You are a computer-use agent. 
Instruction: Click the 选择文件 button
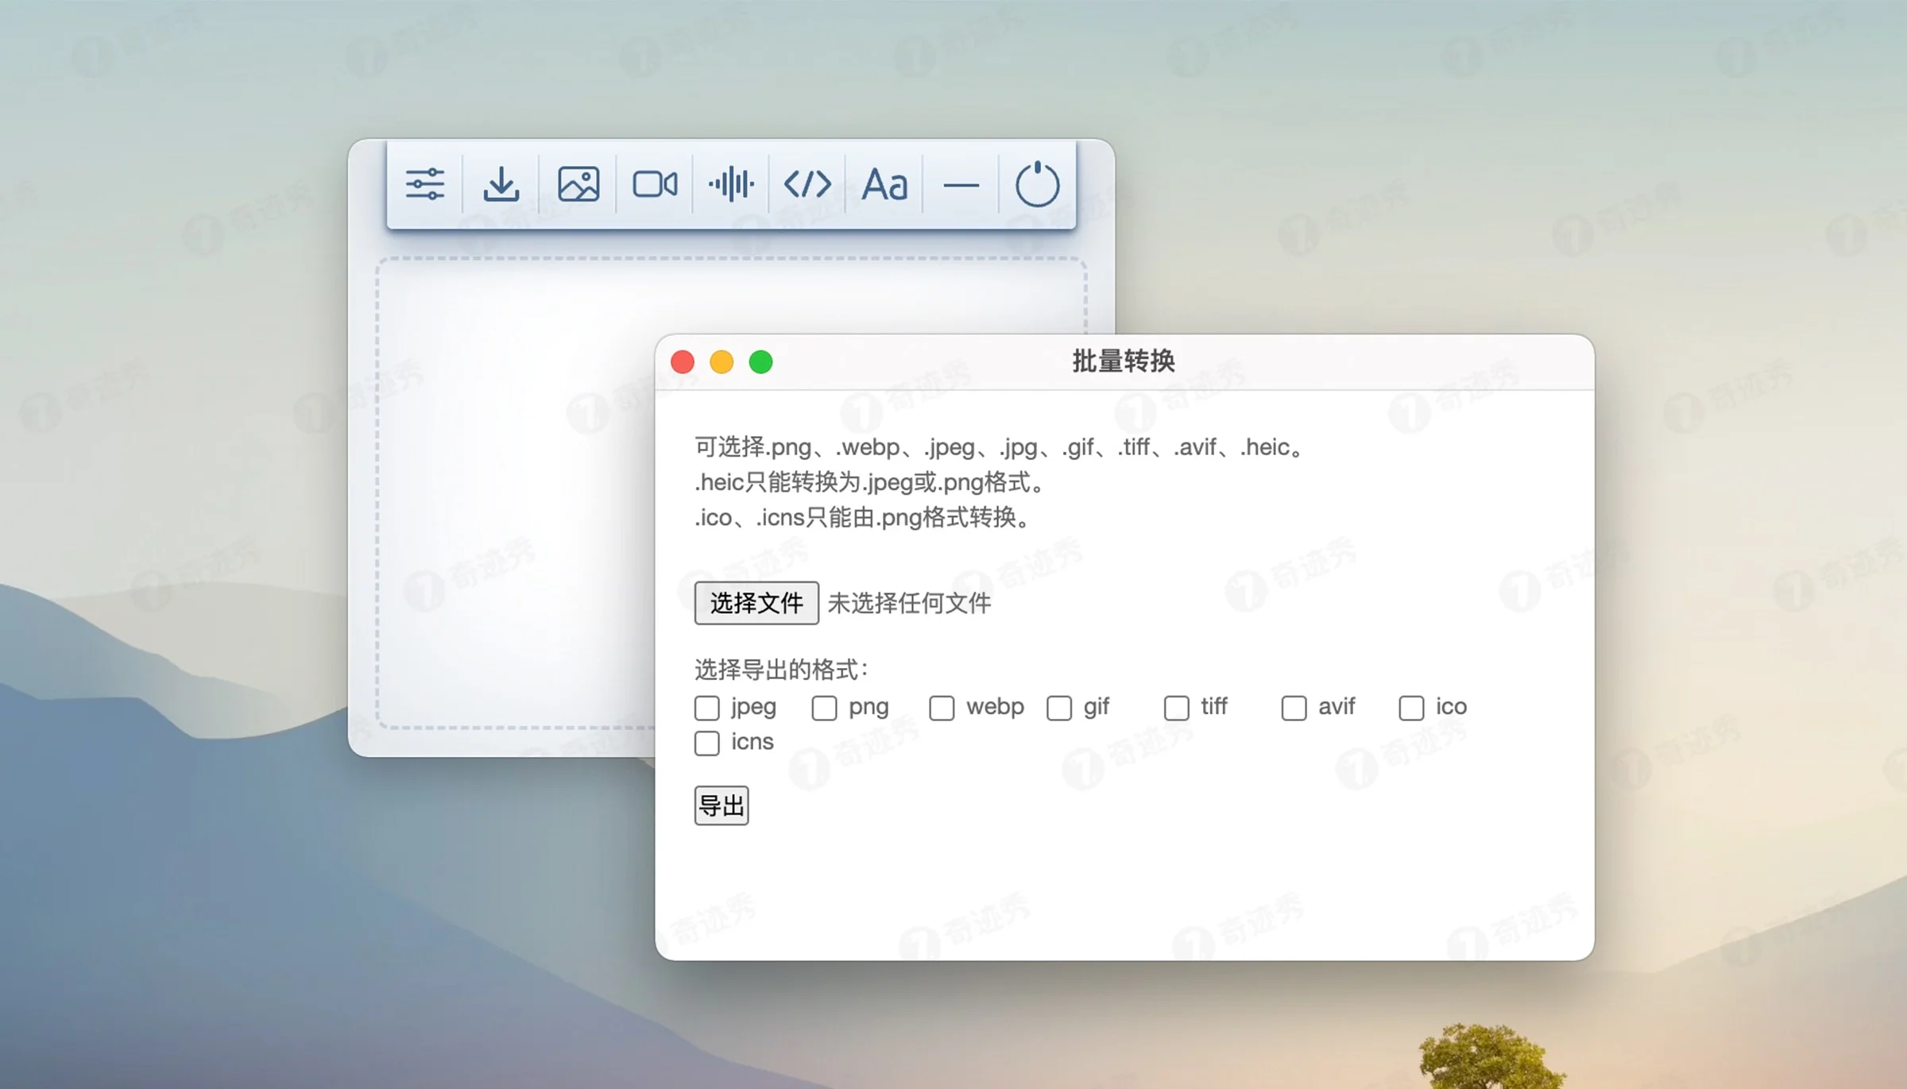pos(756,603)
